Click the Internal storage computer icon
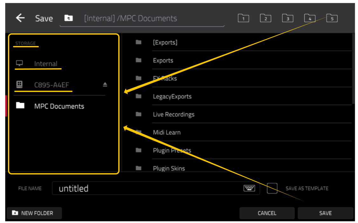 19,63
